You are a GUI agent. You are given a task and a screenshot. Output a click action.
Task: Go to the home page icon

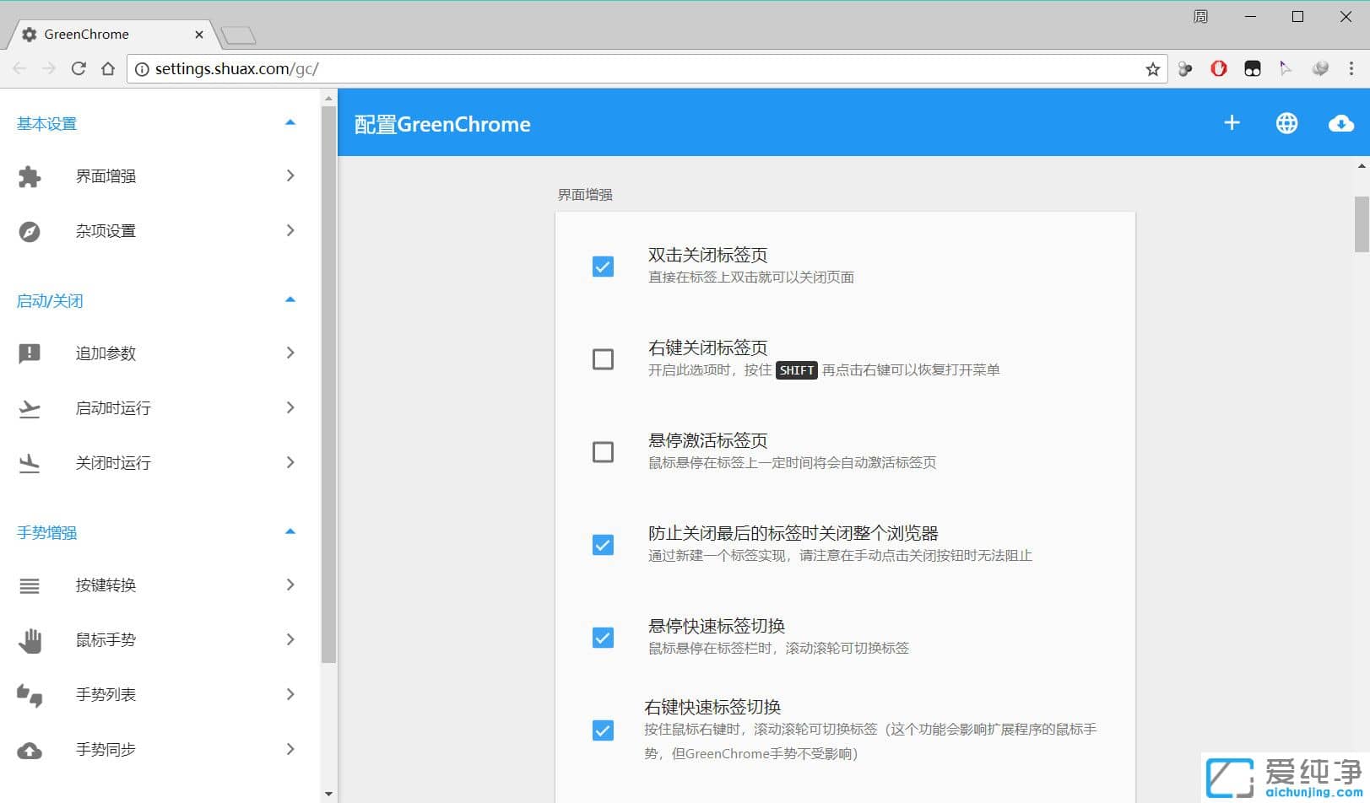tap(108, 68)
